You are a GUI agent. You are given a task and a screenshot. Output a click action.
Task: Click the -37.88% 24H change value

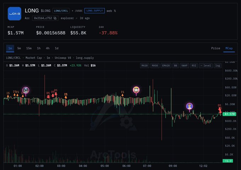point(108,33)
